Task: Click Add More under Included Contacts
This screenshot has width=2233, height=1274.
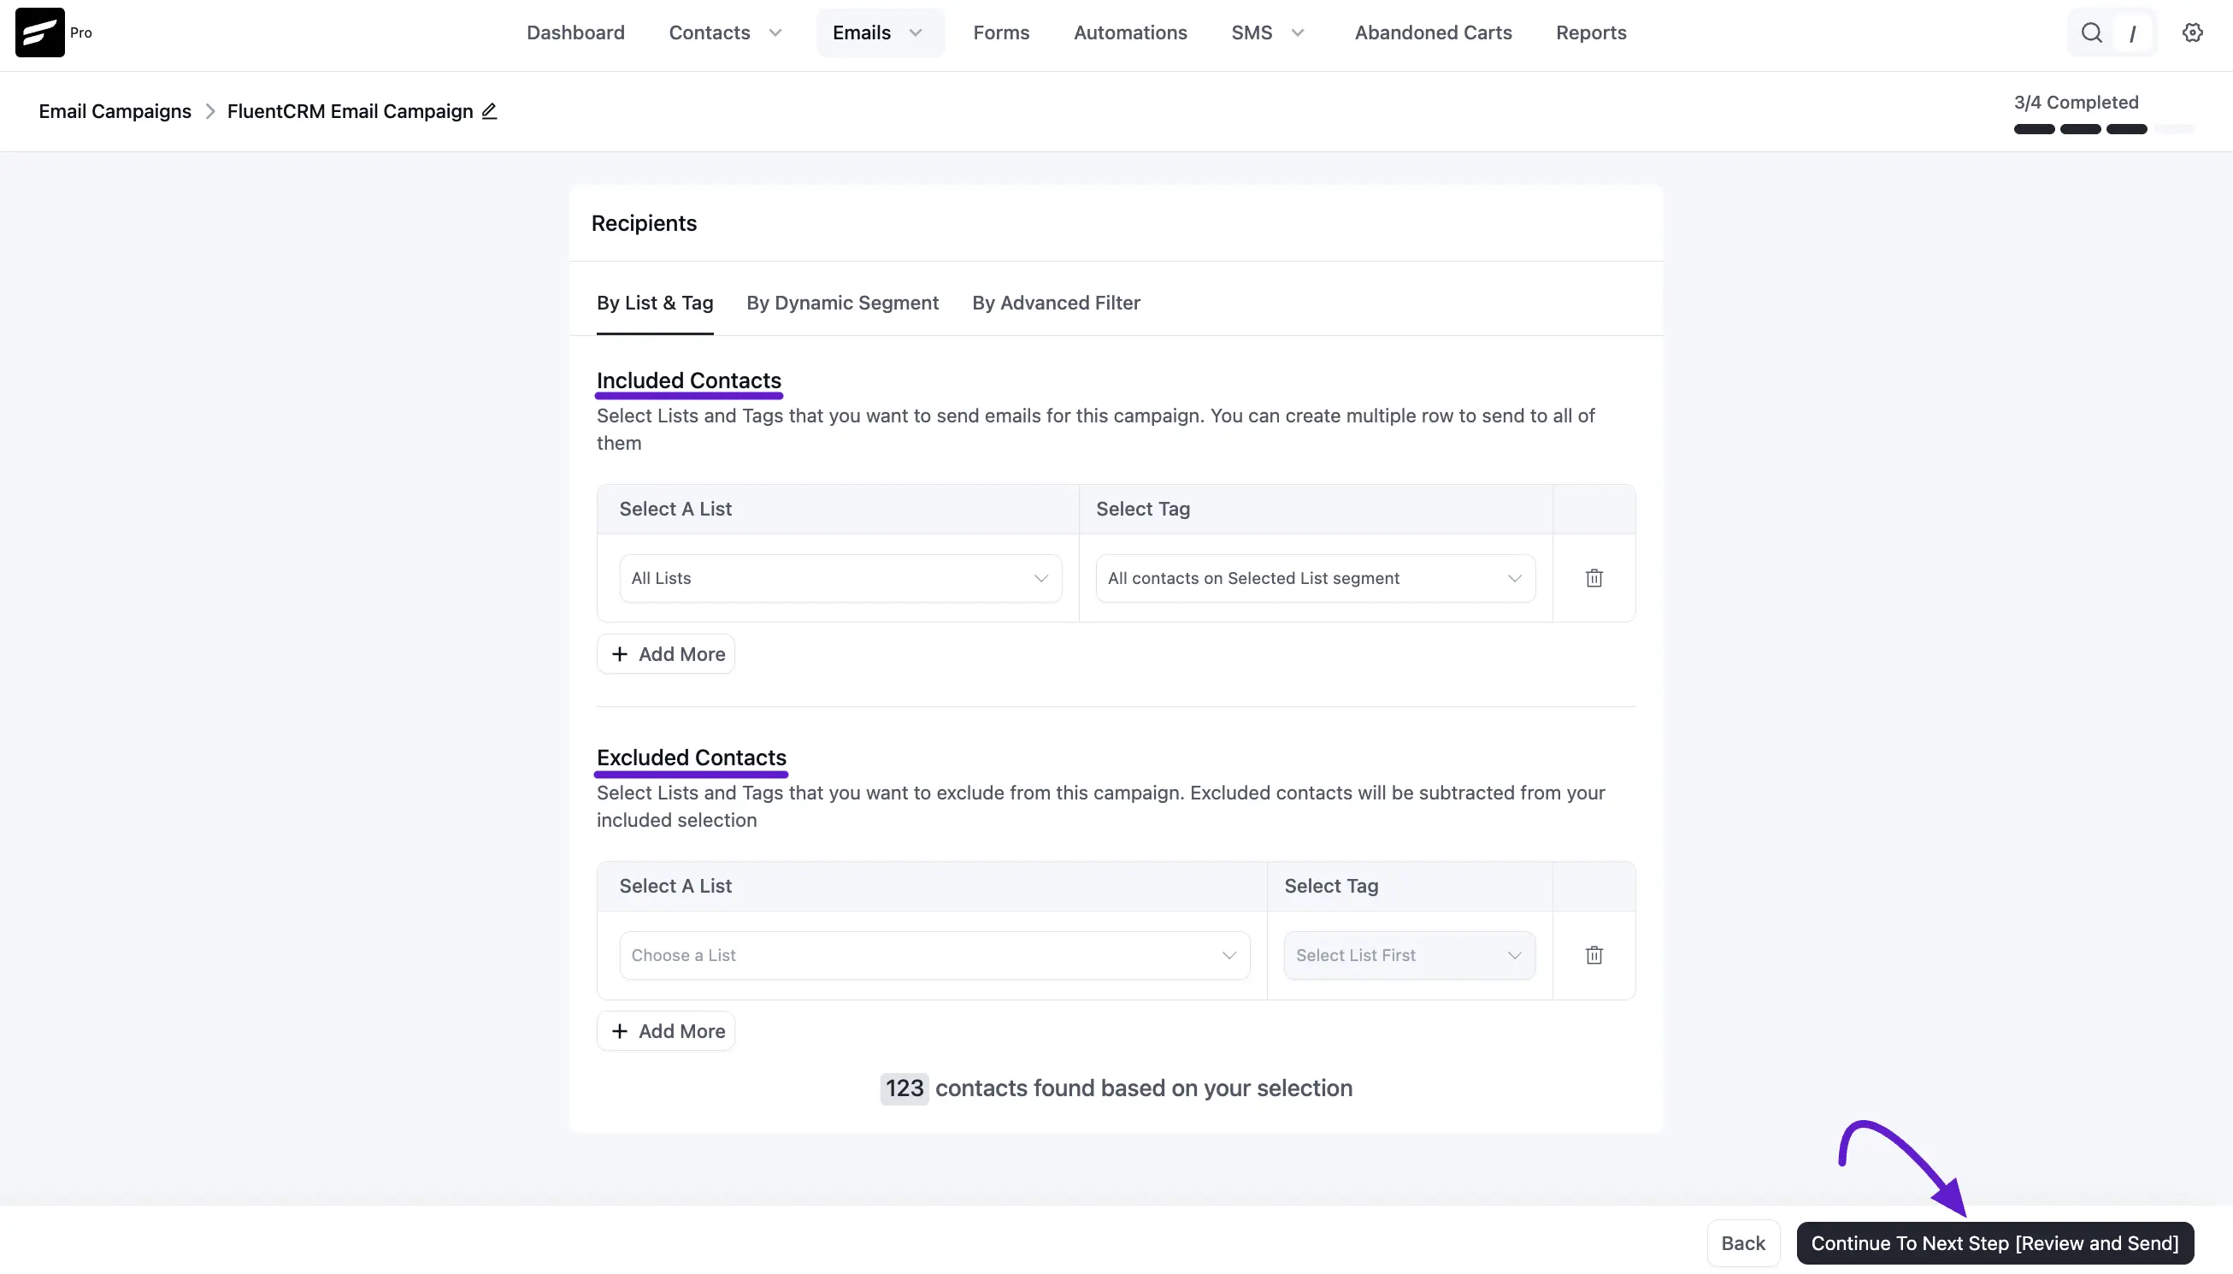Action: pos(666,653)
